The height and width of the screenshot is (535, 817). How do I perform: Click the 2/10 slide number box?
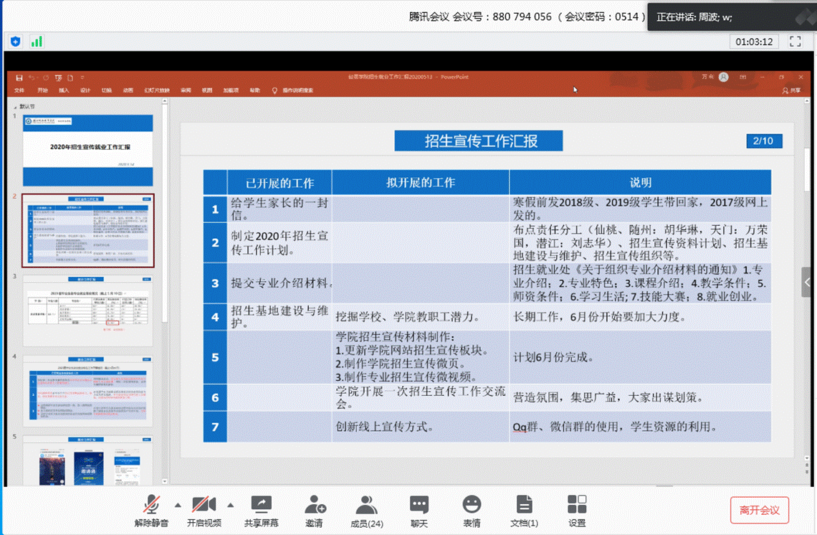point(763,141)
